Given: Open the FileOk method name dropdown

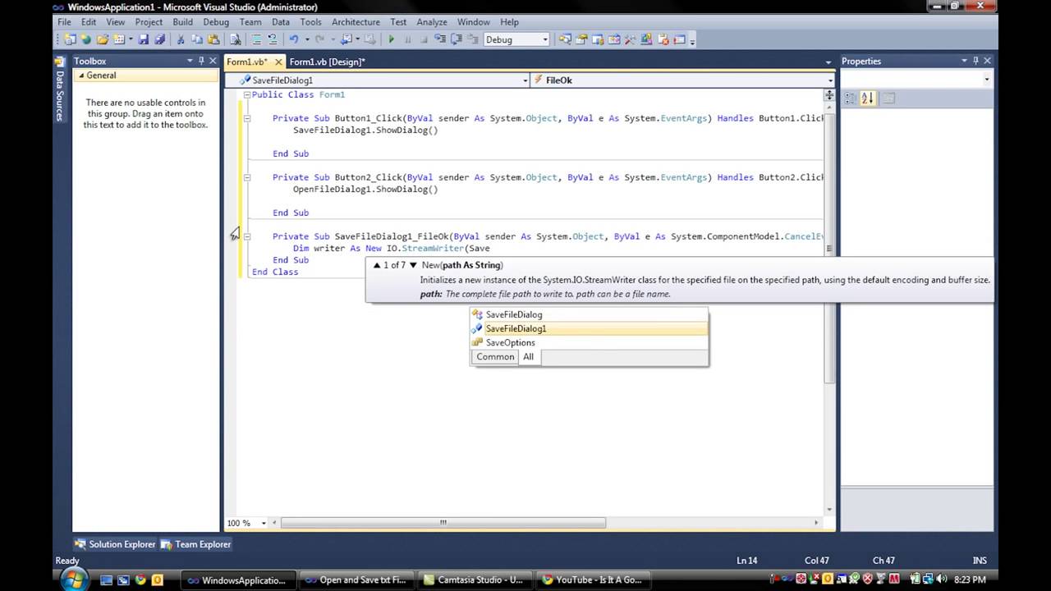Looking at the screenshot, I should point(830,80).
